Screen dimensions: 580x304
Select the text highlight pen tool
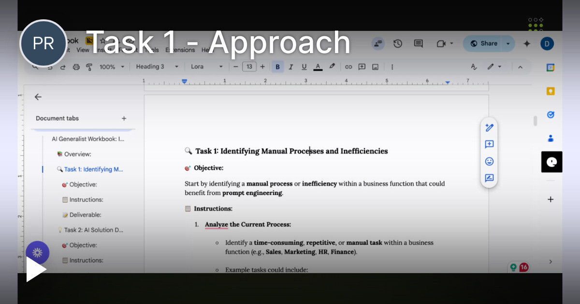(x=333, y=67)
